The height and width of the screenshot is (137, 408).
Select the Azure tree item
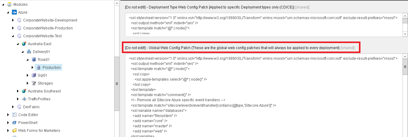point(23,12)
